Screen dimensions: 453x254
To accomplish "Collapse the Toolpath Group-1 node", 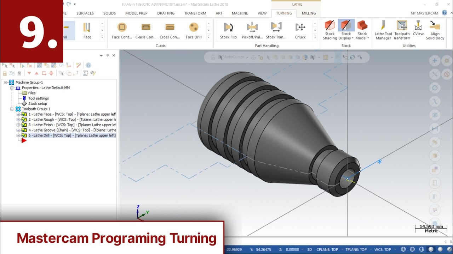I will point(12,109).
